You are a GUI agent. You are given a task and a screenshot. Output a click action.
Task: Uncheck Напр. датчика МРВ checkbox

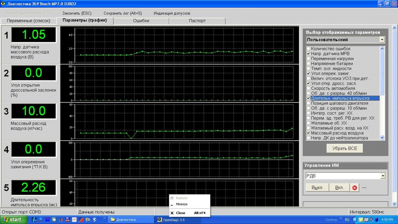[x=308, y=54]
